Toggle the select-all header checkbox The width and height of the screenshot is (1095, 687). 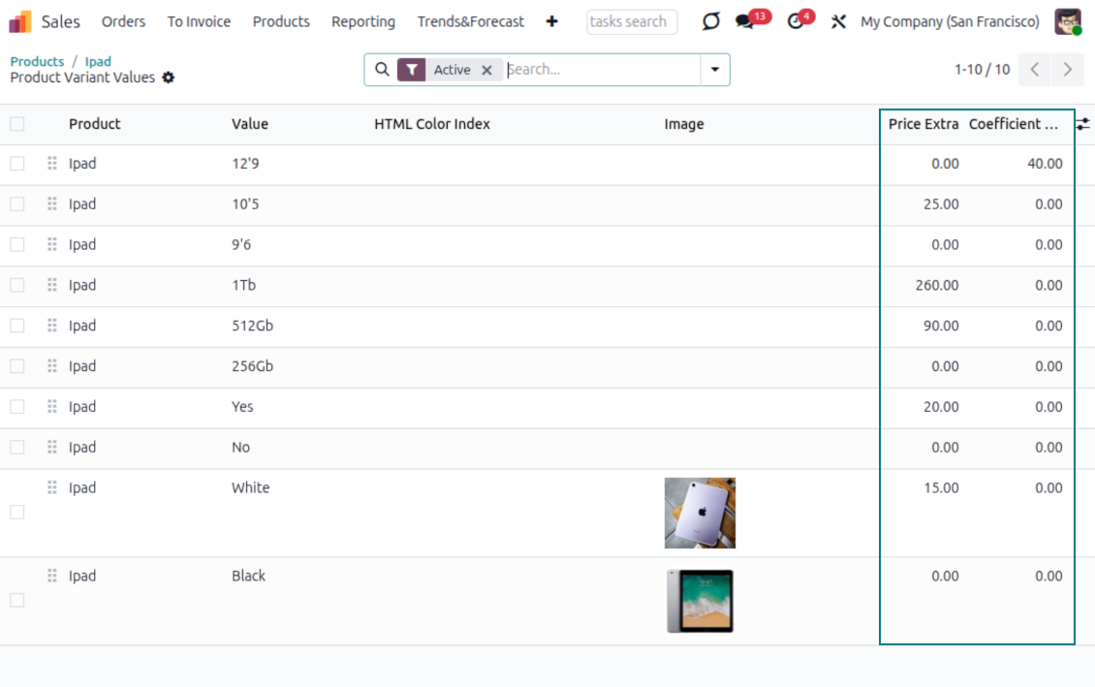(17, 124)
